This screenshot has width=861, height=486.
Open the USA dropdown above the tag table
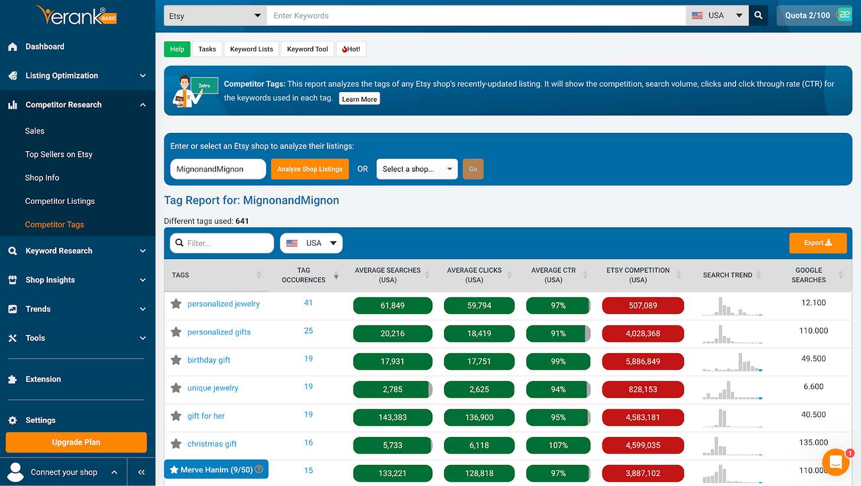[311, 243]
